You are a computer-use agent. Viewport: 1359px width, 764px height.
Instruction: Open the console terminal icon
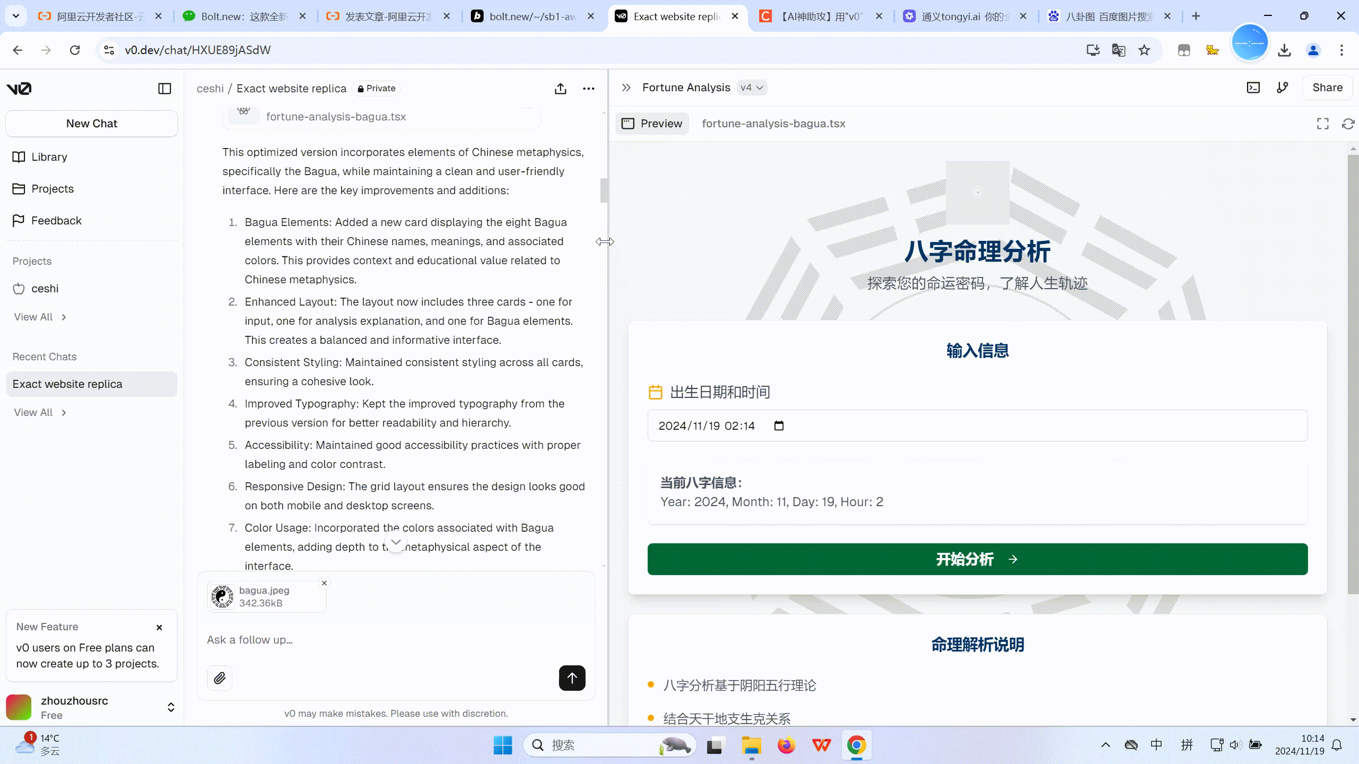pos(1253,88)
